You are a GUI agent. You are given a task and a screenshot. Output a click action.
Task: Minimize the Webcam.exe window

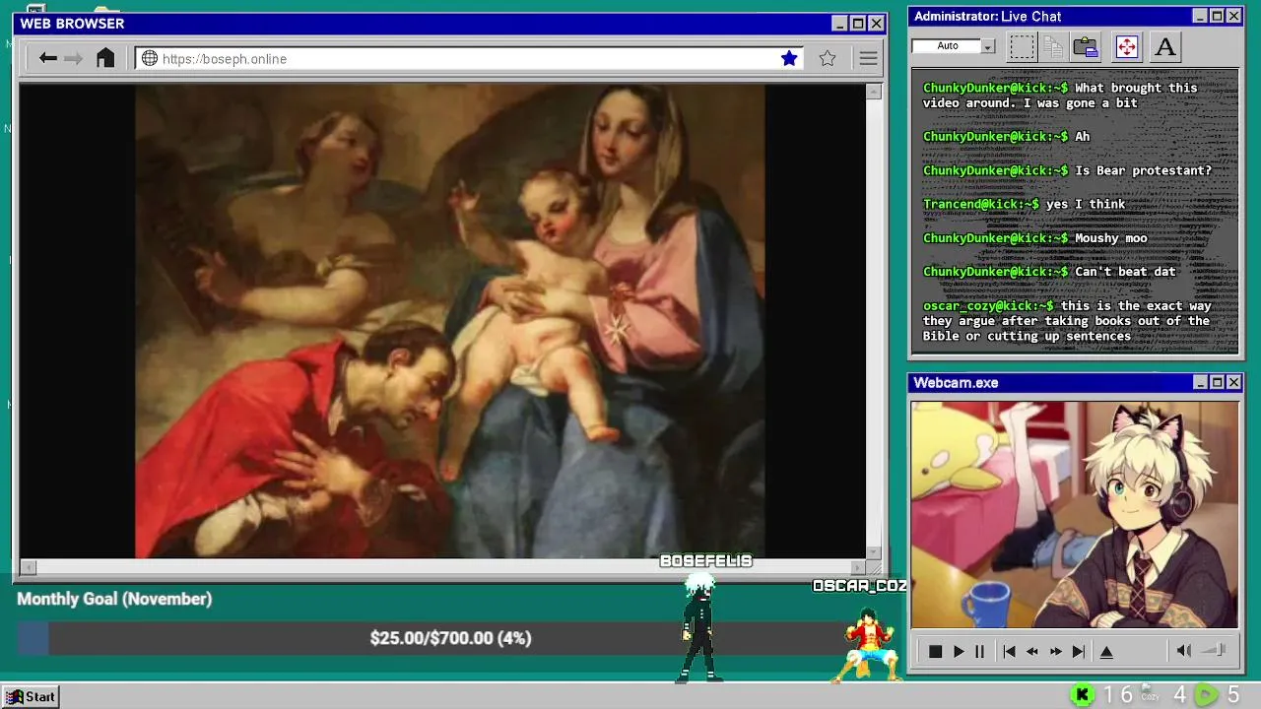point(1200,382)
